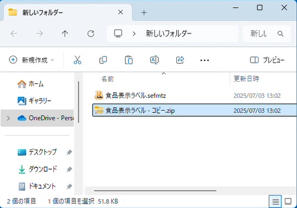297x208 pixels.
Task: Click the search box in the address row
Action: tap(266, 34)
